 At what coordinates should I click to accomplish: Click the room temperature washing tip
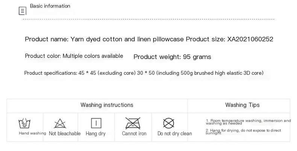pyautogui.click(x=248, y=122)
